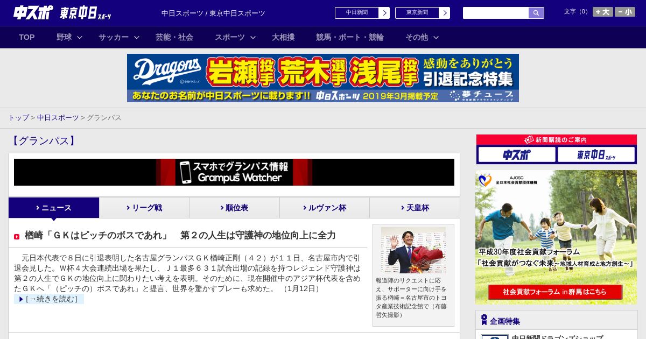Screen dimensions: 646x339
Task: Click 中スポ in the subscription box
Action: click(517, 155)
